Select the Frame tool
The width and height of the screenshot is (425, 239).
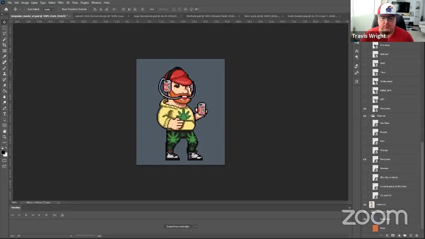click(x=4, y=51)
